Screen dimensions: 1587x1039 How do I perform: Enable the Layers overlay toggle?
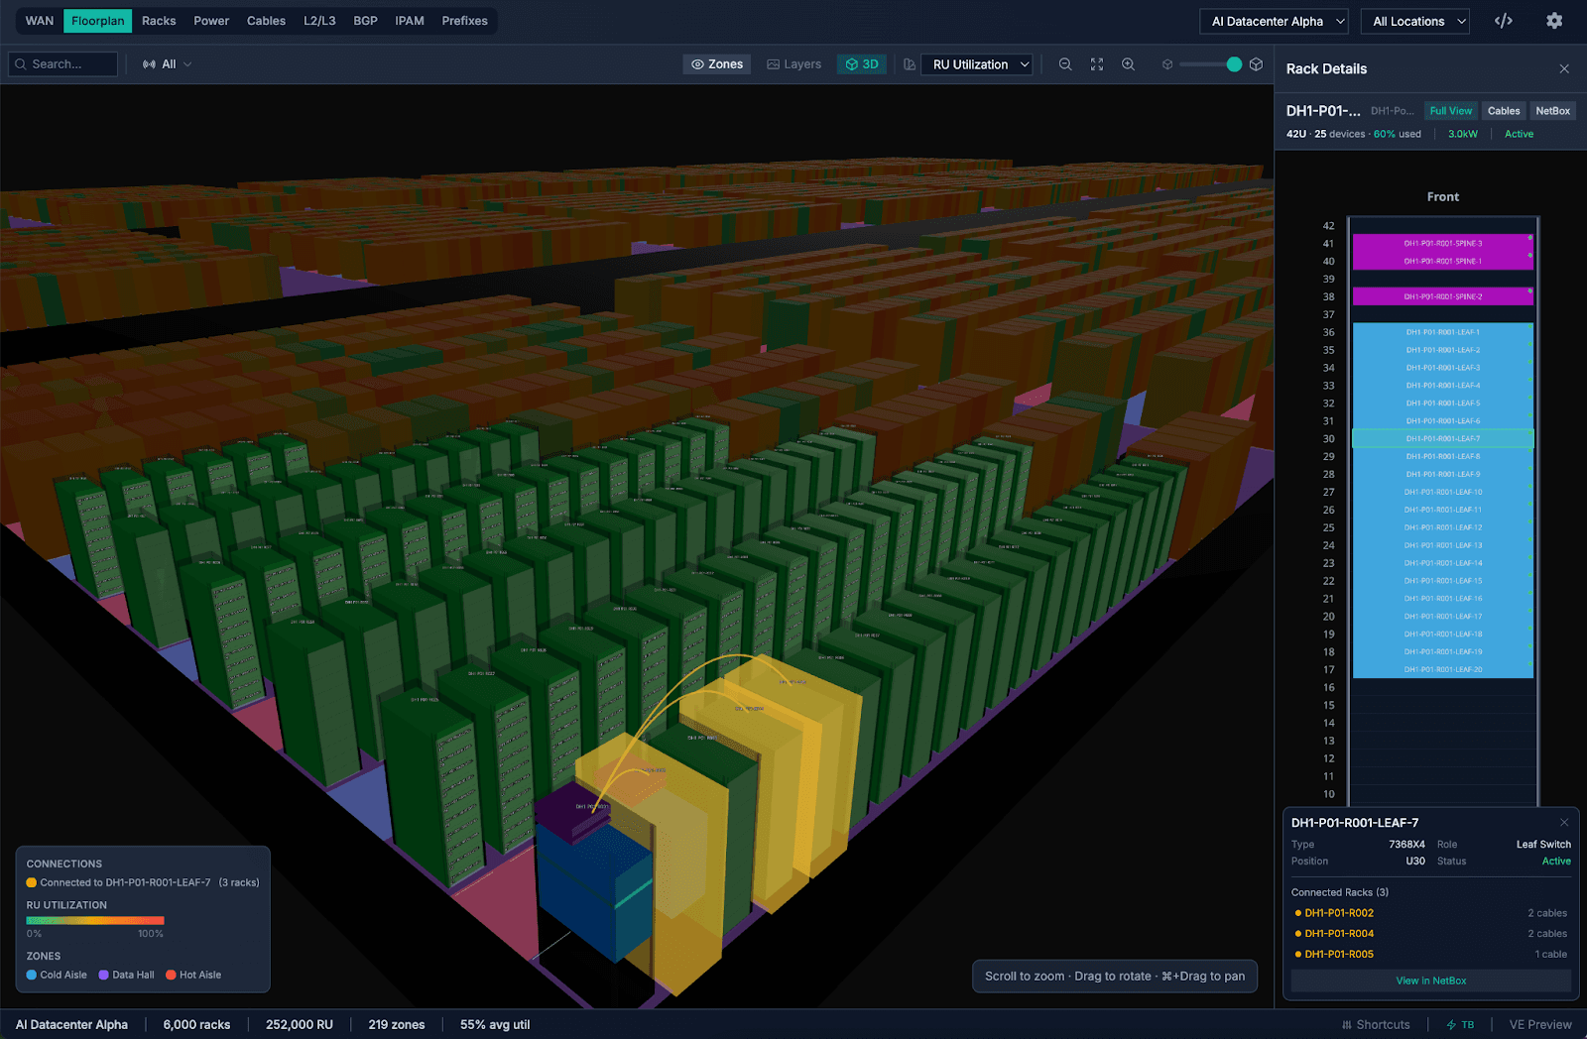793,63
